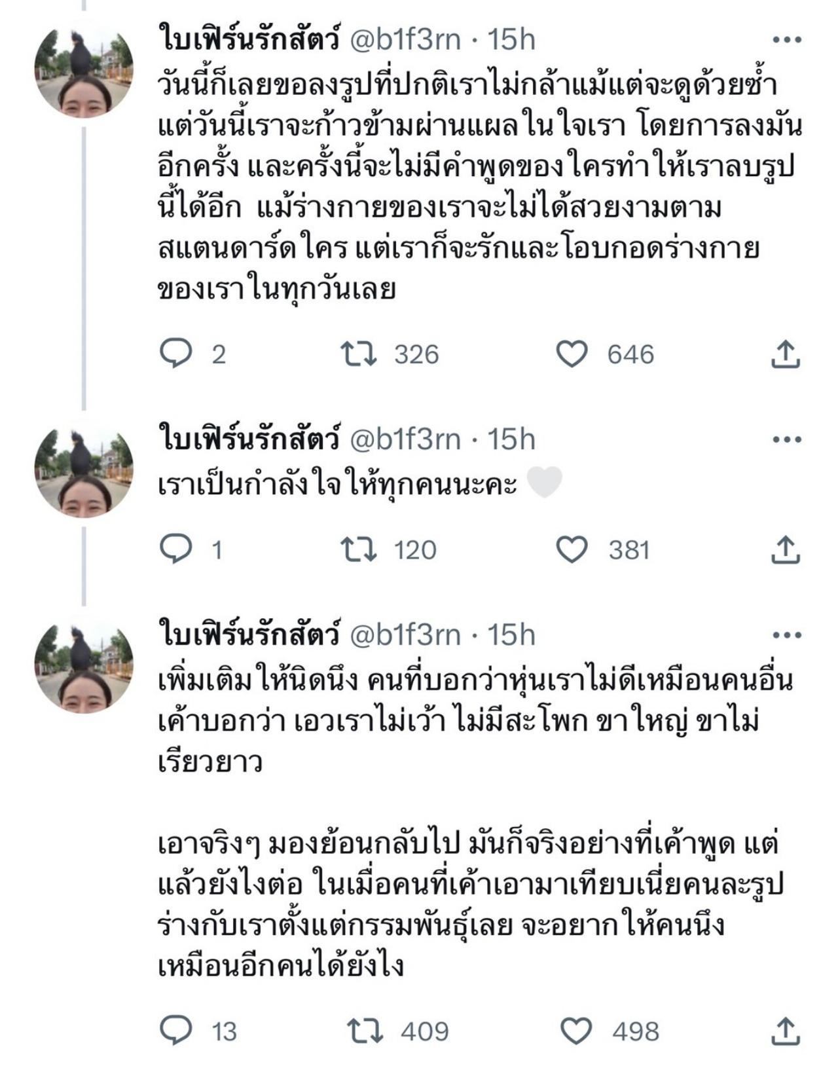Open more options menu for second tweet
This screenshot has width=838, height=1072.
(787, 439)
